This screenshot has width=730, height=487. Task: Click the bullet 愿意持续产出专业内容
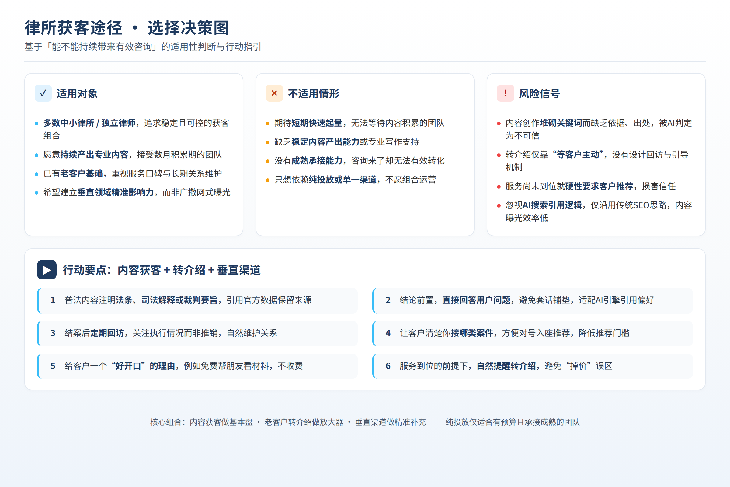click(x=134, y=155)
